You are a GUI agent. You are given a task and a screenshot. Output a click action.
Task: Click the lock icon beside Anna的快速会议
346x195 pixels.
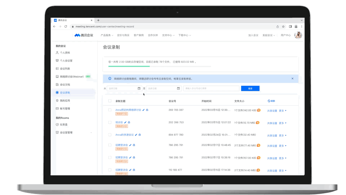point(140,135)
